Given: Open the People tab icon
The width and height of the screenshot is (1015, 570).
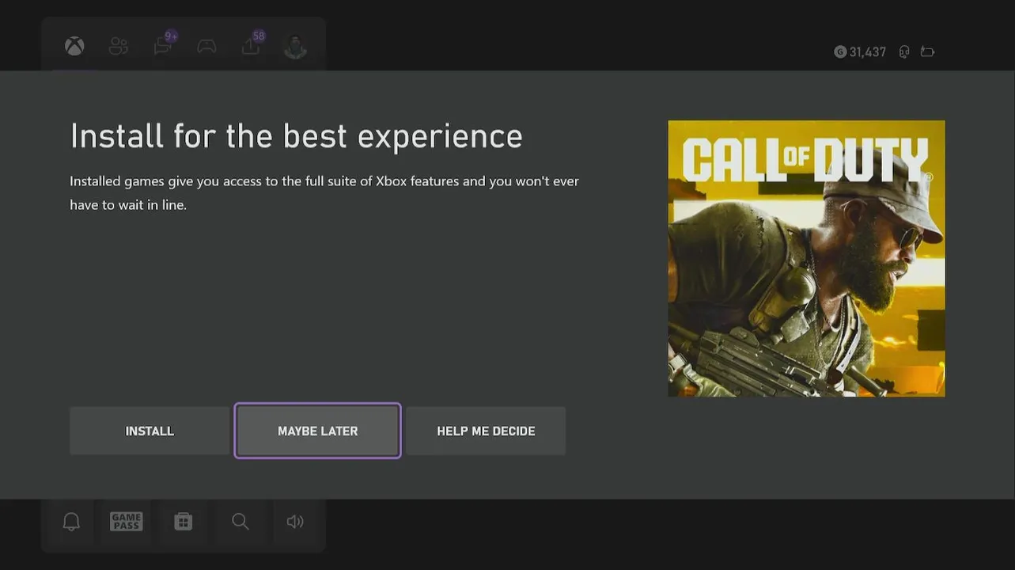Looking at the screenshot, I should 119,46.
